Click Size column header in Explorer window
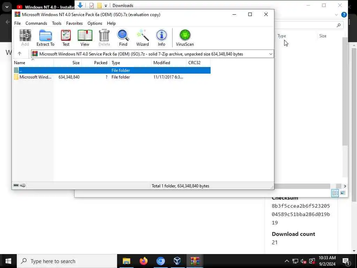Screen dimensions: 357x268 pos(322,36)
